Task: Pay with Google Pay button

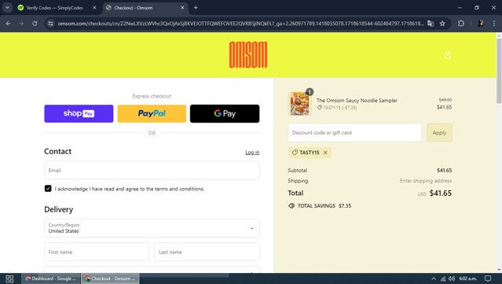Action: (225, 113)
